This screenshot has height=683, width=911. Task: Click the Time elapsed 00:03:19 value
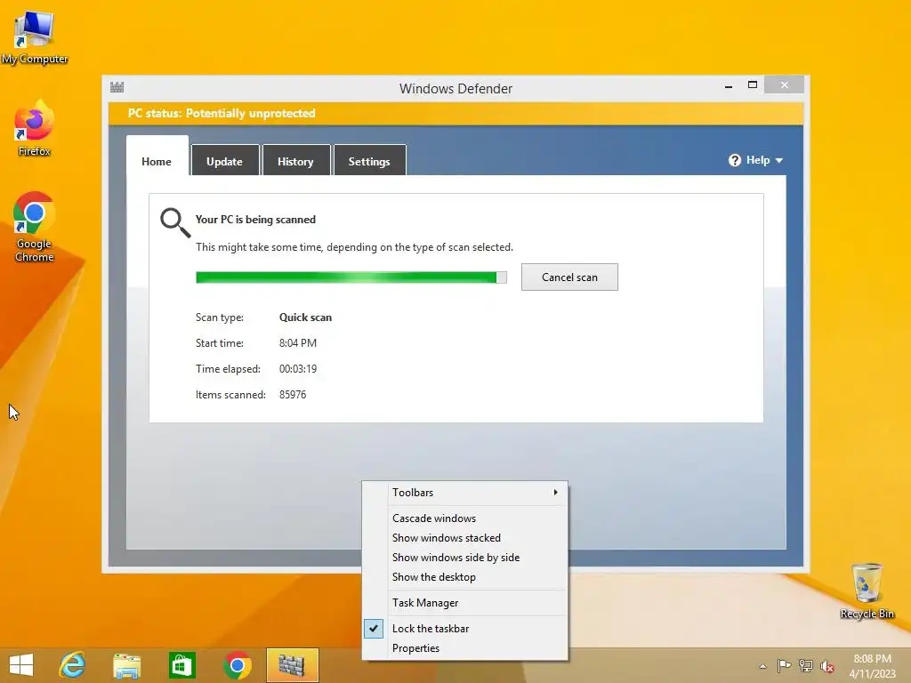tap(298, 369)
